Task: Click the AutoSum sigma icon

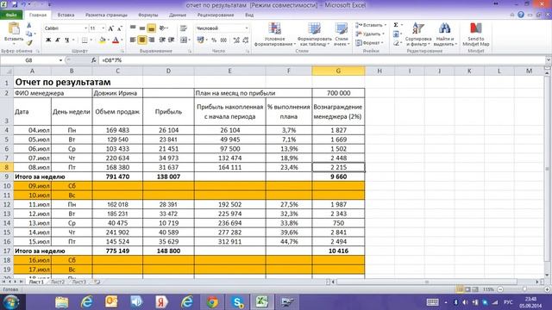Action: [x=396, y=25]
